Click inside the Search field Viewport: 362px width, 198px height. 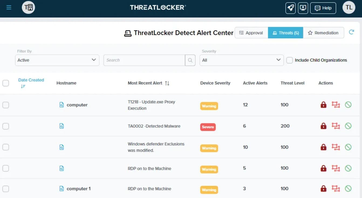click(x=144, y=60)
